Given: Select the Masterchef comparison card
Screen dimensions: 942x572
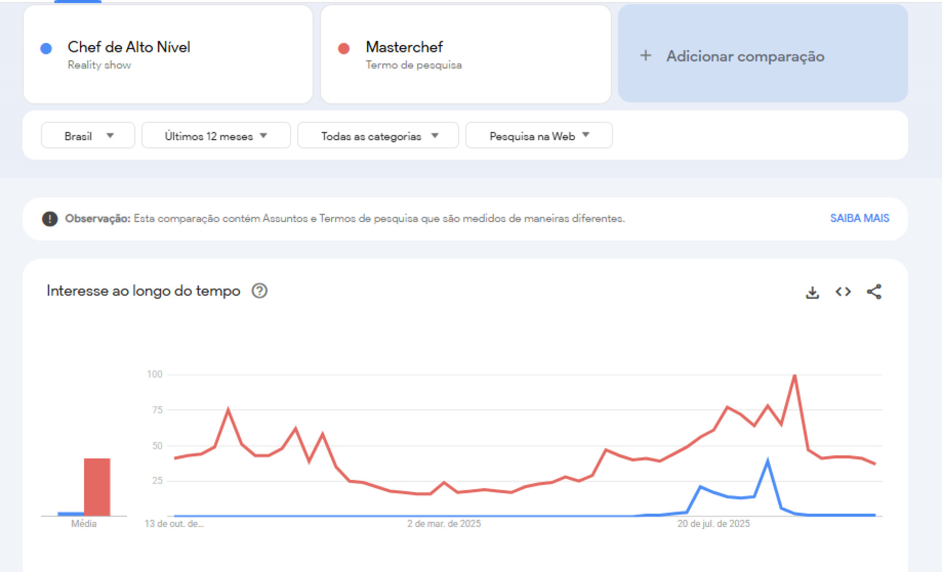Looking at the screenshot, I should coord(466,54).
